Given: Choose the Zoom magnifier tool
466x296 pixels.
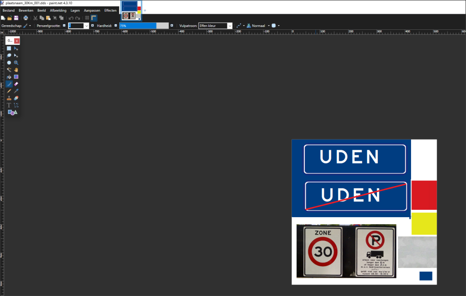Looking at the screenshot, I should pyautogui.click(x=16, y=62).
